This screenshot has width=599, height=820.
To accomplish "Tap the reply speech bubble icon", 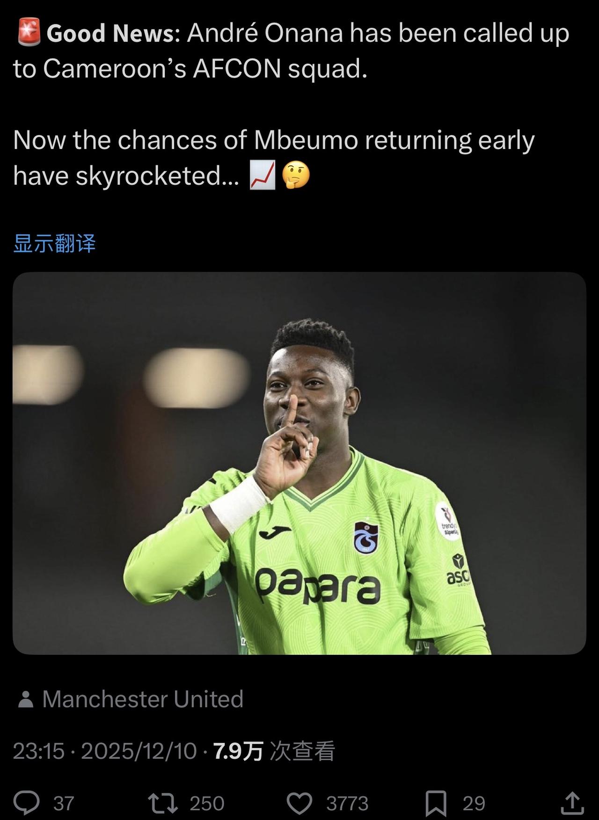I will pyautogui.click(x=26, y=803).
